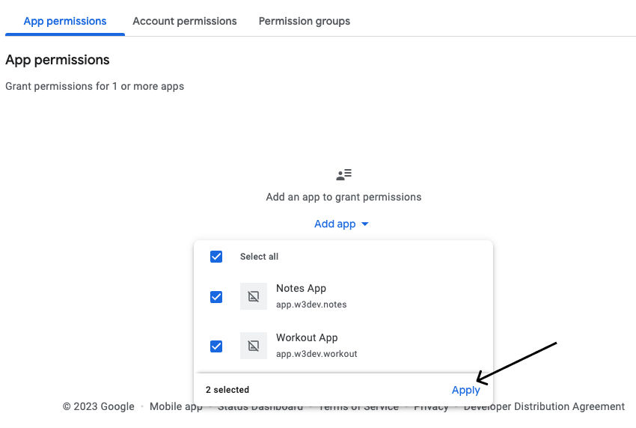Screen dimensions: 636x428
Task: Click the app.w3dev.workout package name text
Action: (x=317, y=354)
